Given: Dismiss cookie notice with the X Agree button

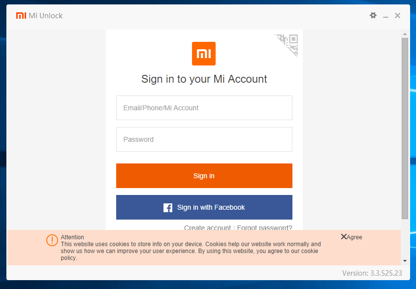Looking at the screenshot, I should coord(352,237).
